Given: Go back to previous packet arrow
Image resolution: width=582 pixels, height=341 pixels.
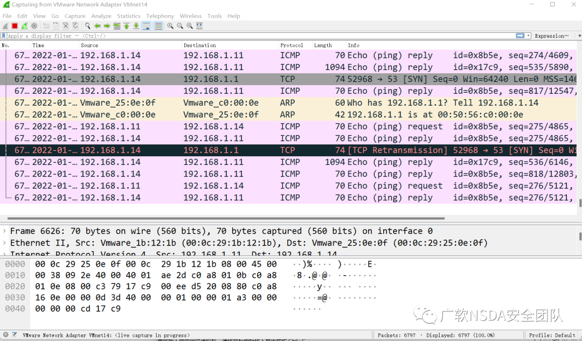Looking at the screenshot, I should click(97, 26).
